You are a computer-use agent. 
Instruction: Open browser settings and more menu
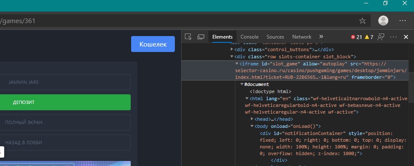tap(402, 21)
